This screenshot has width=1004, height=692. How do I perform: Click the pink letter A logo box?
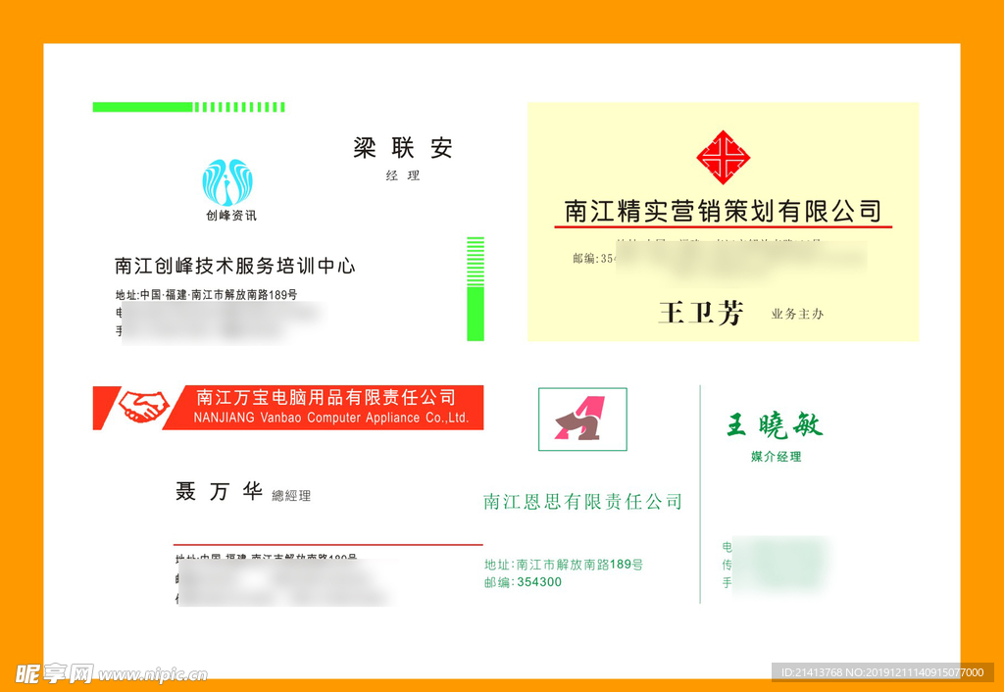pyautogui.click(x=582, y=420)
